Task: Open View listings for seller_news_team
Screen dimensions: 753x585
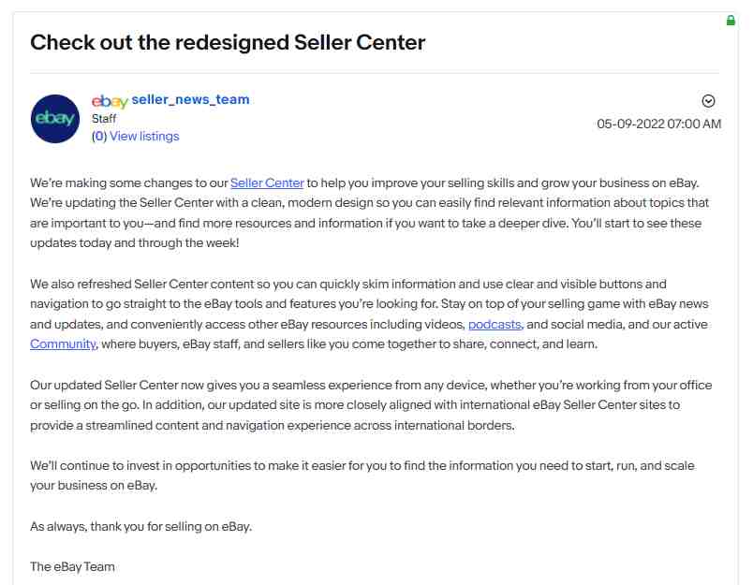Action: tap(144, 137)
